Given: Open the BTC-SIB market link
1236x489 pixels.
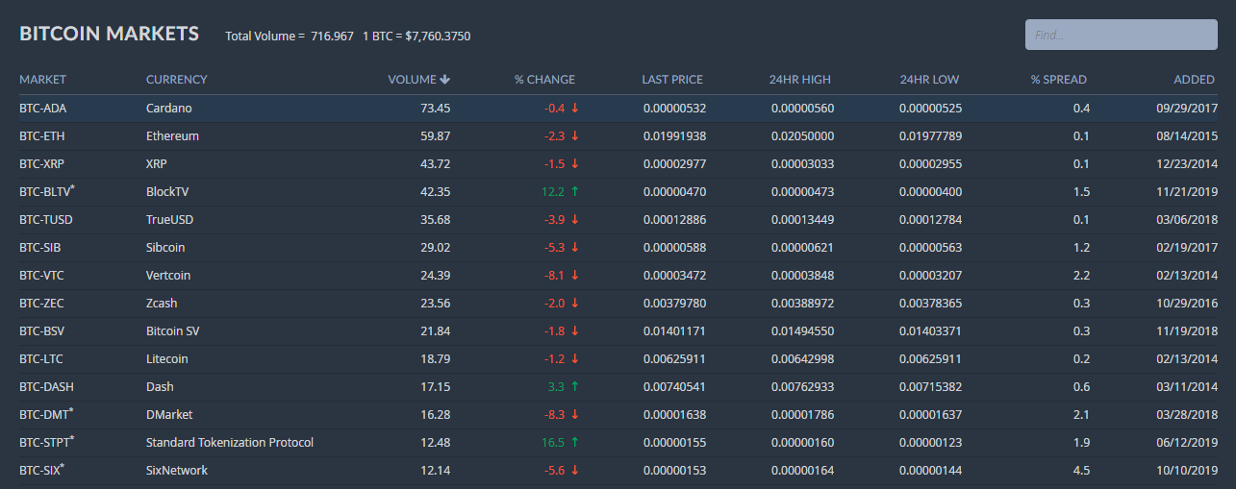Looking at the screenshot, I should [40, 248].
